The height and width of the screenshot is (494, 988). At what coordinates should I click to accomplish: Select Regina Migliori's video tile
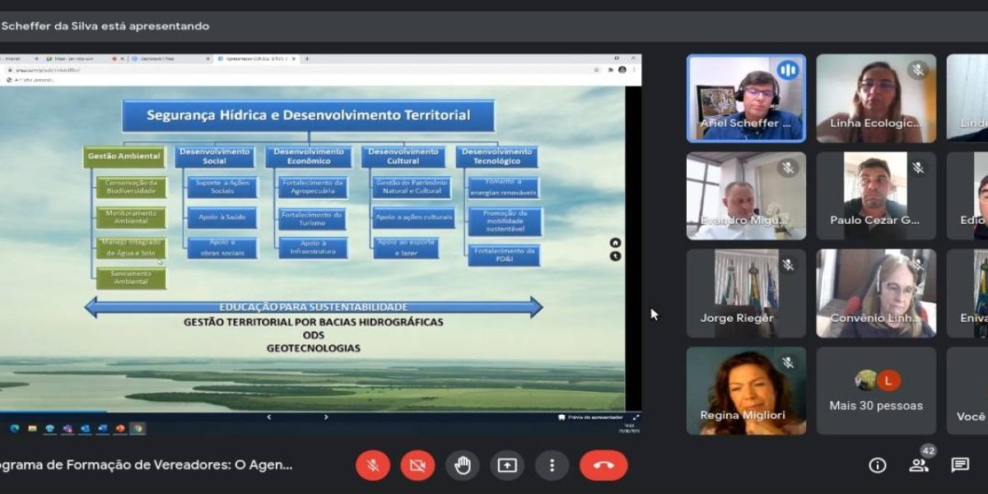point(746,391)
